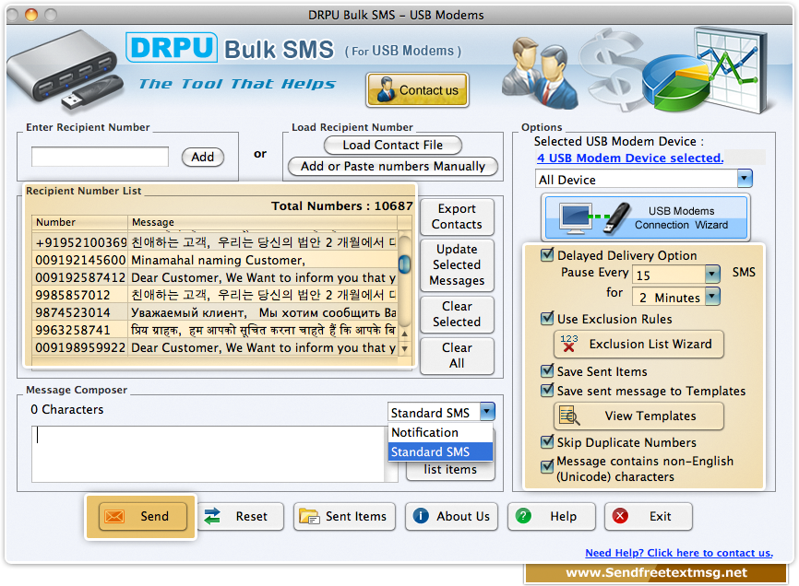799x586 pixels.
Task: Click Need Help? Click here to contact us link
Action: point(679,553)
